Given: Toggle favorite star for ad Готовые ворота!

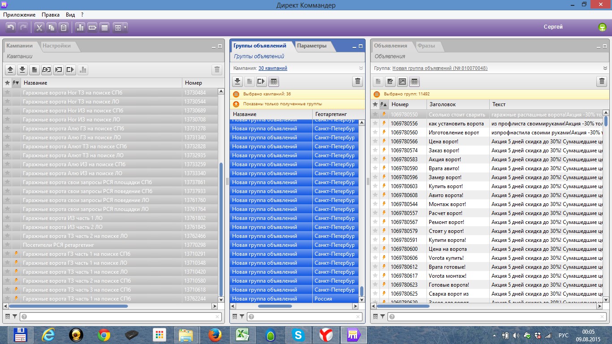Looking at the screenshot, I should [x=375, y=285].
